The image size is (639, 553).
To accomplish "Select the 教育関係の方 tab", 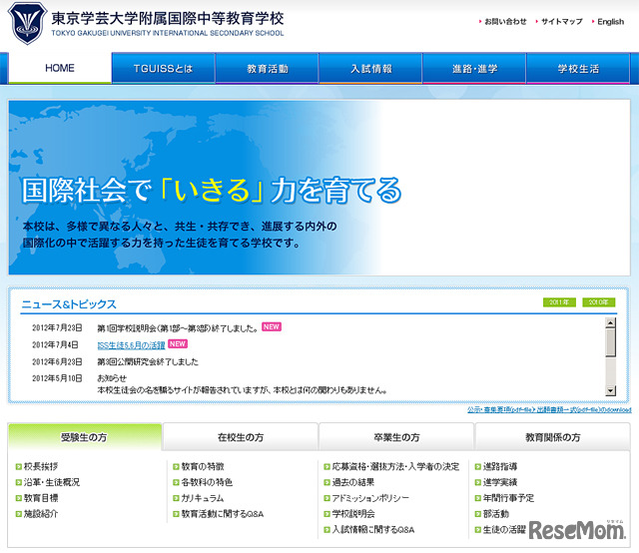I will 552,437.
